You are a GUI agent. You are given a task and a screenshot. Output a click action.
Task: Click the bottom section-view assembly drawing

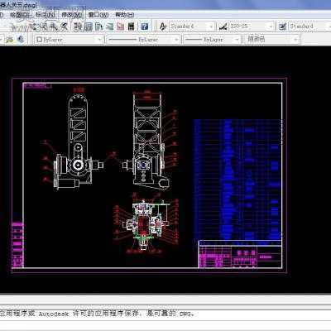coord(146,224)
